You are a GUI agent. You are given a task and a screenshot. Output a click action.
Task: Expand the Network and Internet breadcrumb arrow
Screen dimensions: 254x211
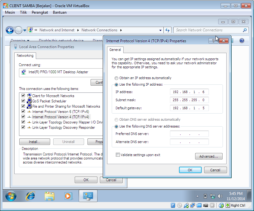point(78,30)
